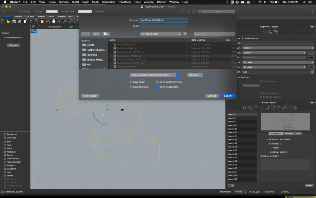316x198 pixels.
Task: Open the Layer dropdown showing Default
Action: tap(278, 48)
